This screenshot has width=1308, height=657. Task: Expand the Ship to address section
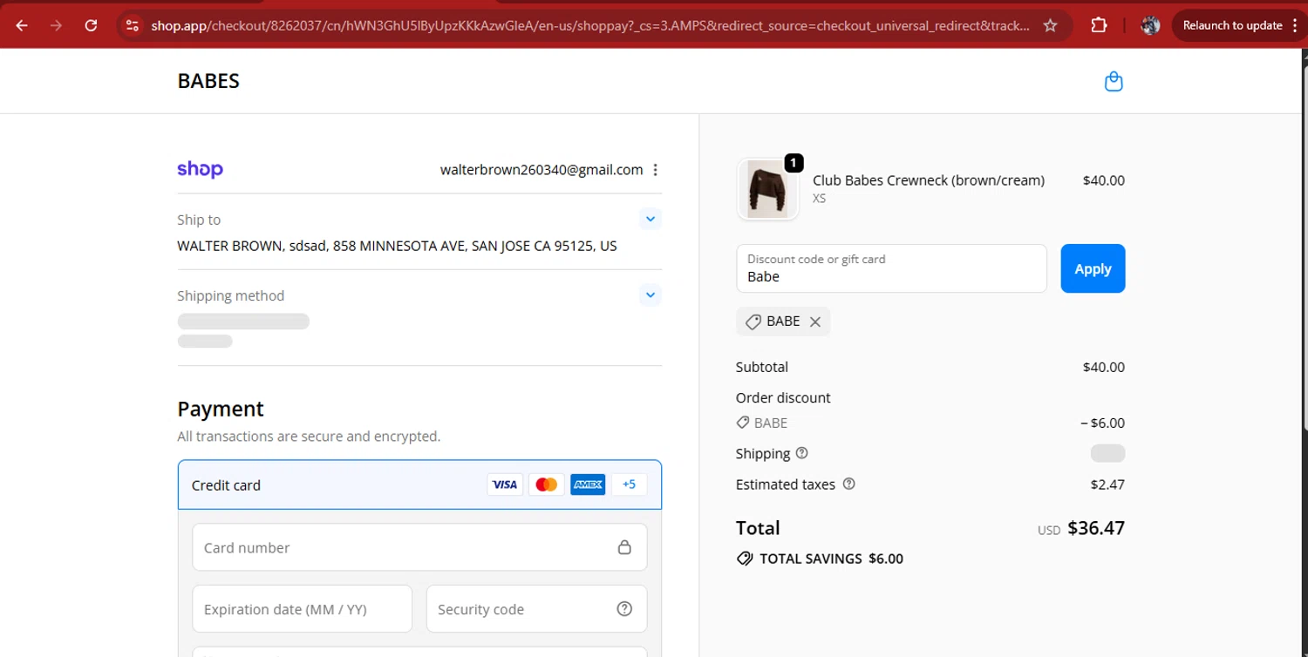click(x=651, y=219)
